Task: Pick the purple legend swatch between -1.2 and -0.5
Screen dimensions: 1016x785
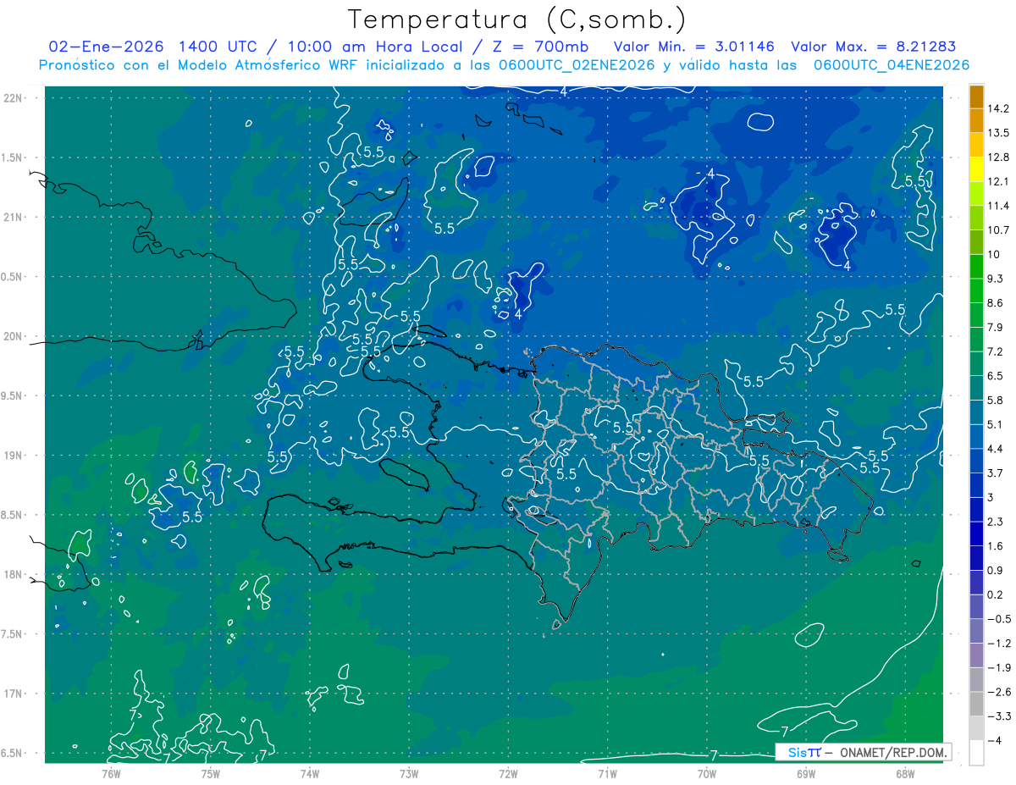Action: pos(976,632)
